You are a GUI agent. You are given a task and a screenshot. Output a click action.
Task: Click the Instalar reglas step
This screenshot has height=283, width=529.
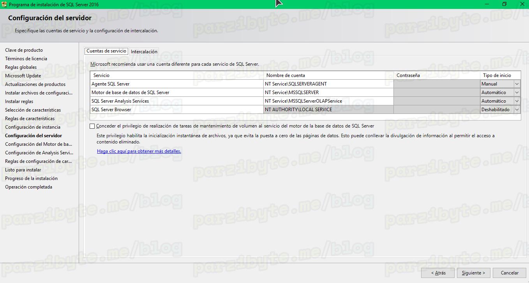click(19, 101)
